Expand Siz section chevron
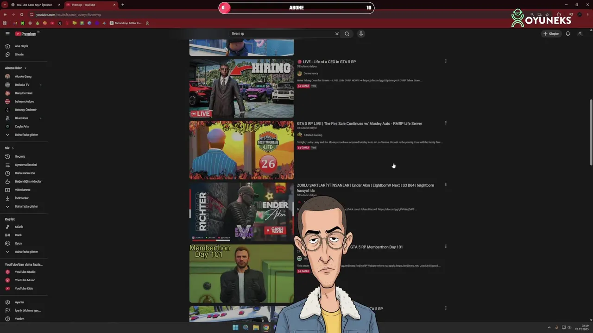The image size is (593, 333). [x=13, y=148]
